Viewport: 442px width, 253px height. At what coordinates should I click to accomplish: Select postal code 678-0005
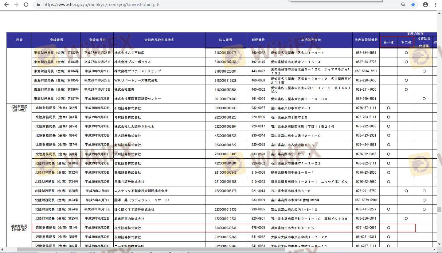(x=258, y=228)
